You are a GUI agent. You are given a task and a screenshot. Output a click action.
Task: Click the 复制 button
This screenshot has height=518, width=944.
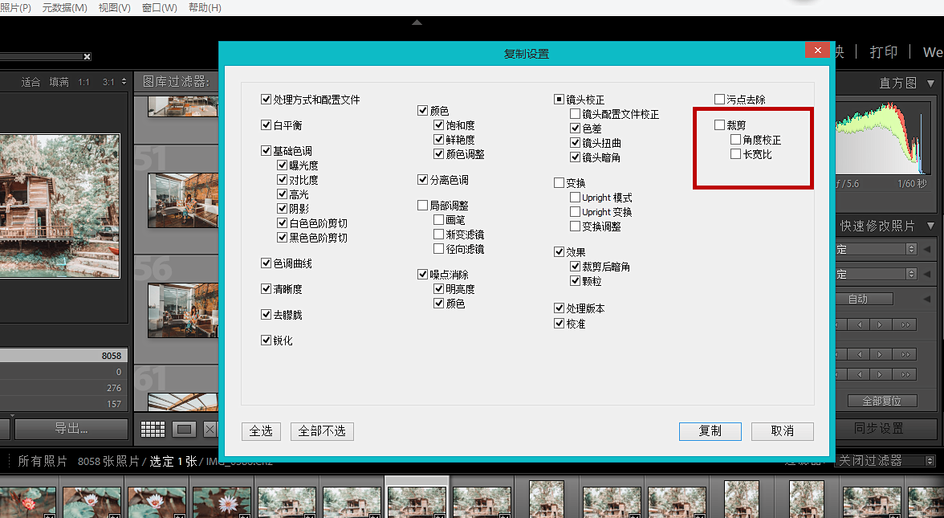[710, 431]
